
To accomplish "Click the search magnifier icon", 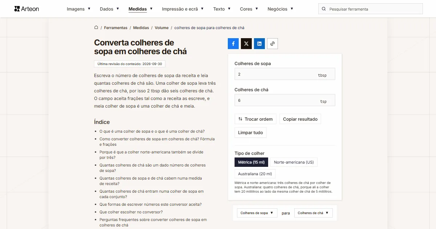I will [x=324, y=9].
